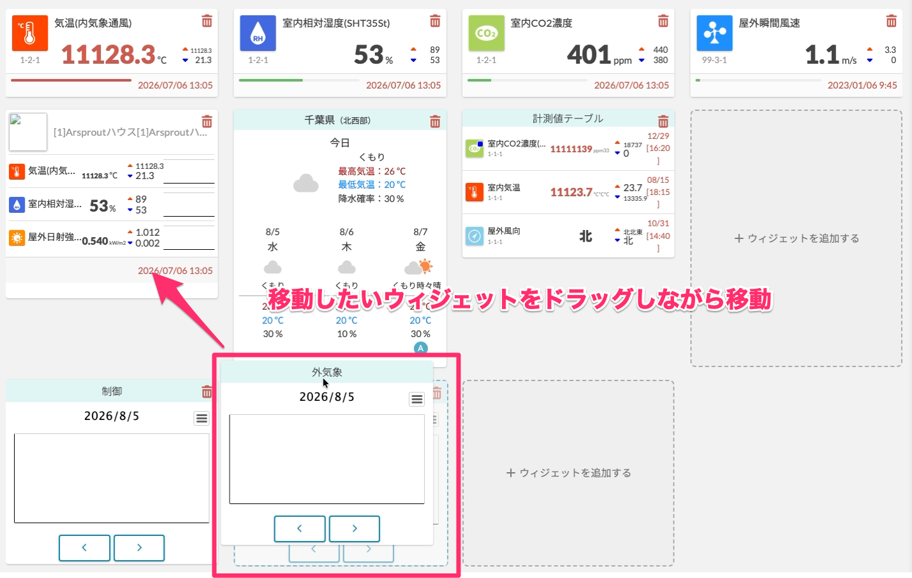Click the compass icon beside 屋外風向
912x578 pixels.
click(x=474, y=236)
